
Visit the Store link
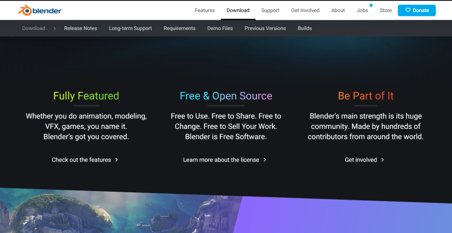(x=385, y=11)
